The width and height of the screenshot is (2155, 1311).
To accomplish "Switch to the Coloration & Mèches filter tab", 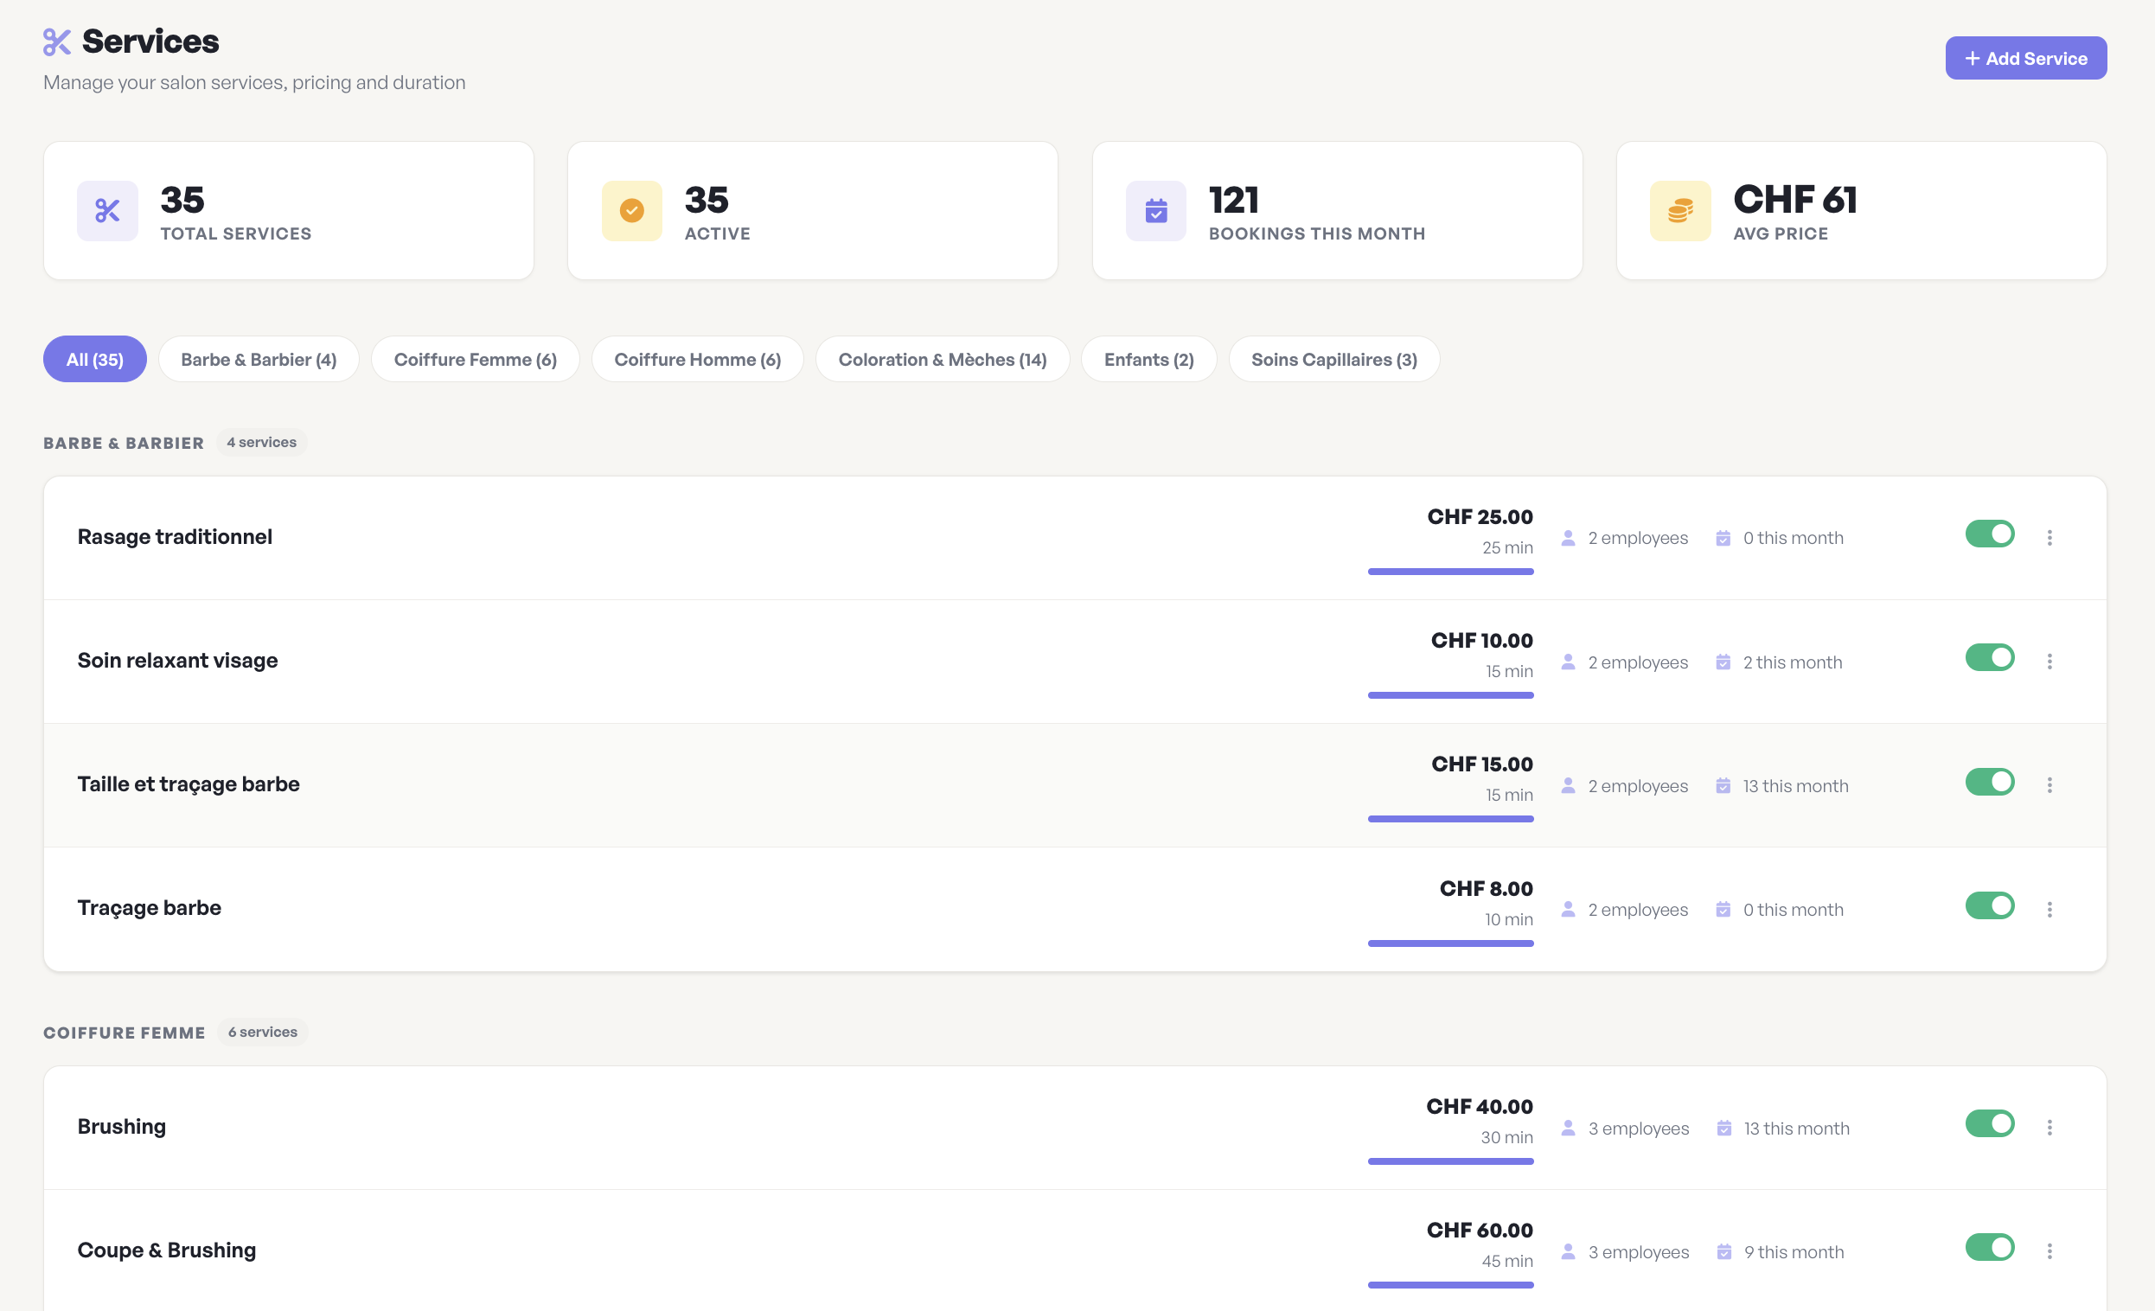I will (x=942, y=359).
